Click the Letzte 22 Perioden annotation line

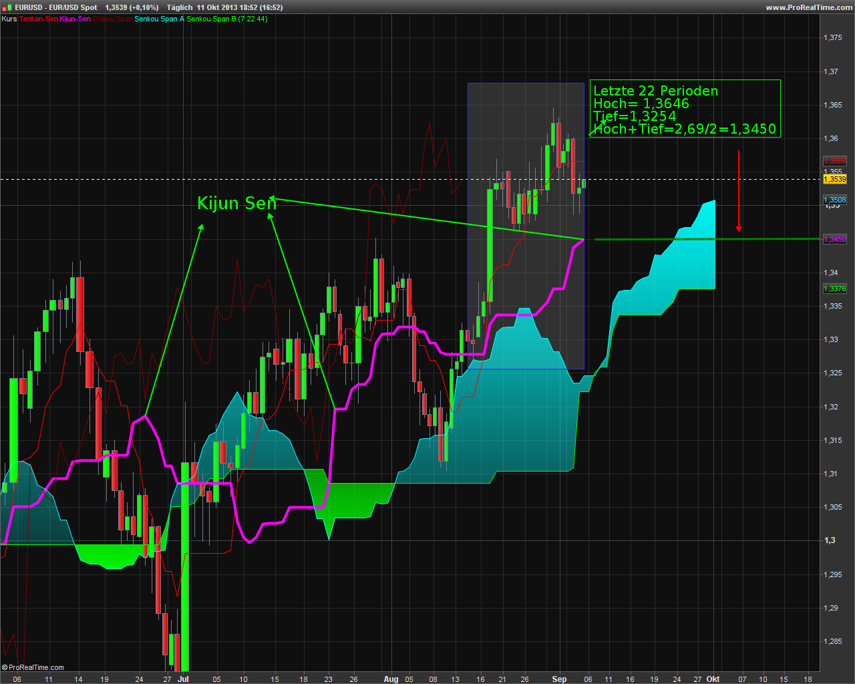click(x=656, y=91)
